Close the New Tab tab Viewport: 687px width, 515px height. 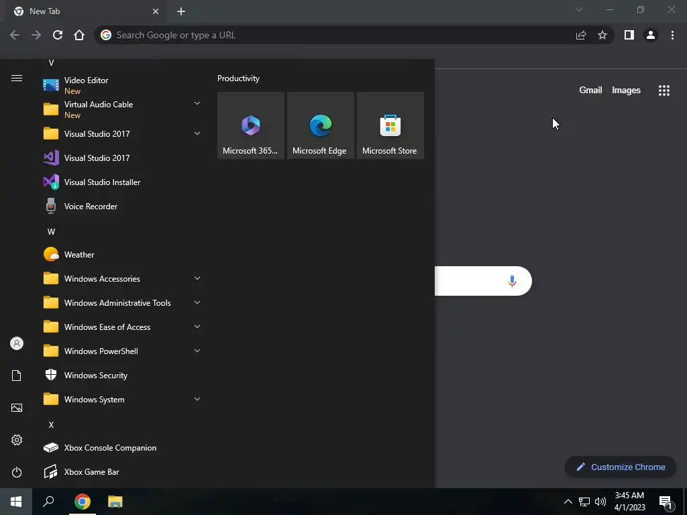156,11
